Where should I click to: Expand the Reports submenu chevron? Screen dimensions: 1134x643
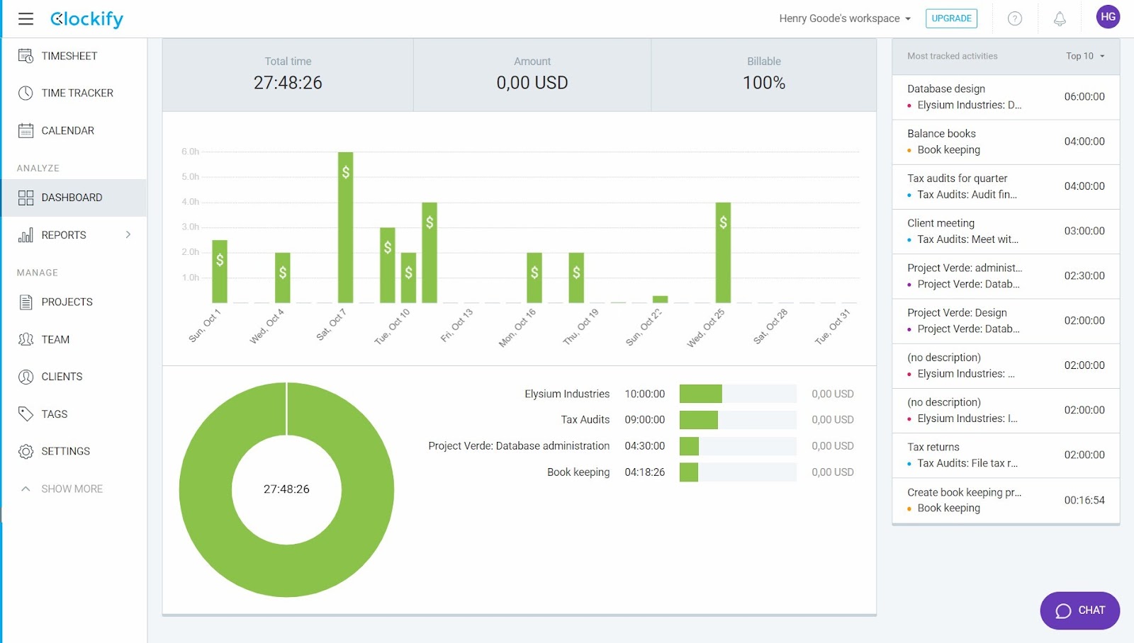[x=128, y=234]
